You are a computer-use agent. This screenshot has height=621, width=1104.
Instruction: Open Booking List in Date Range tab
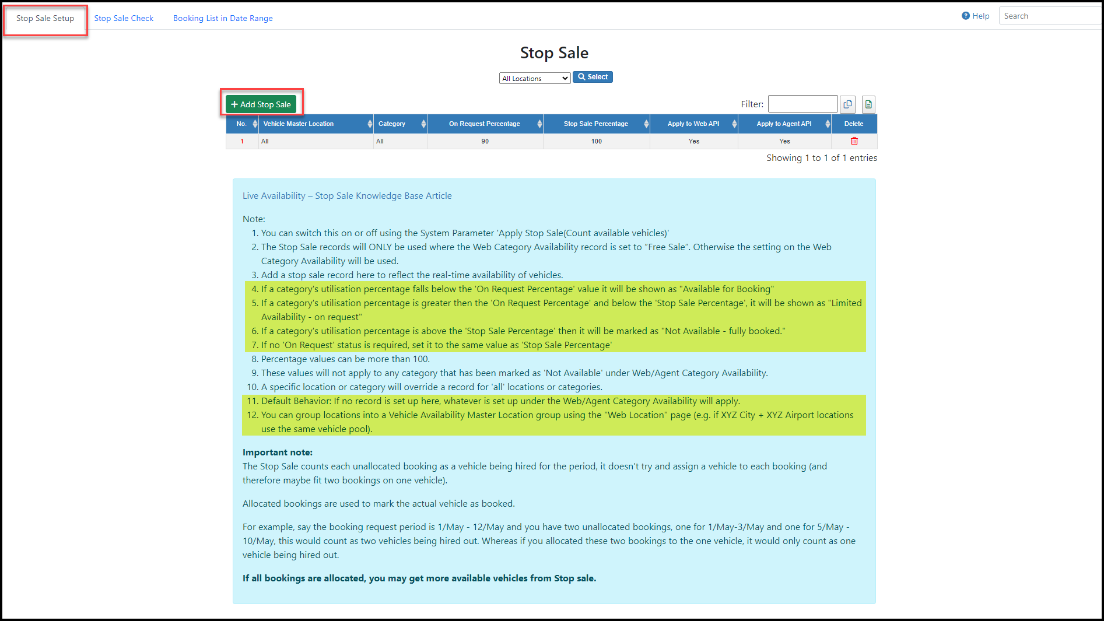point(223,18)
